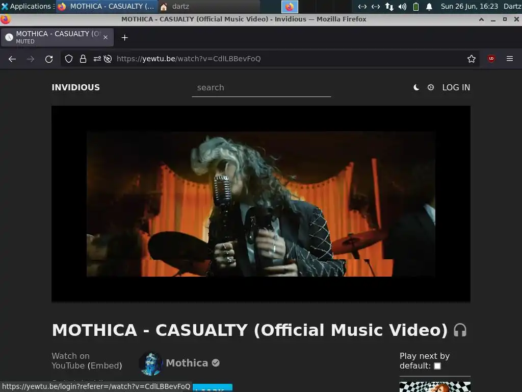522x392 pixels.
Task: Open the Mothica channel name link
Action: coord(187,363)
